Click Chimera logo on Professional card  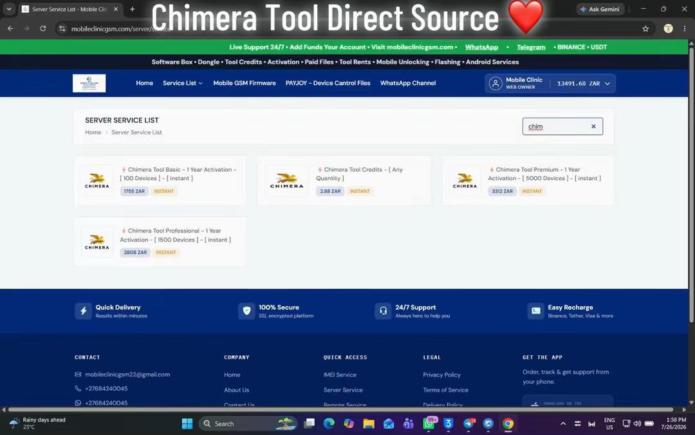(x=97, y=242)
